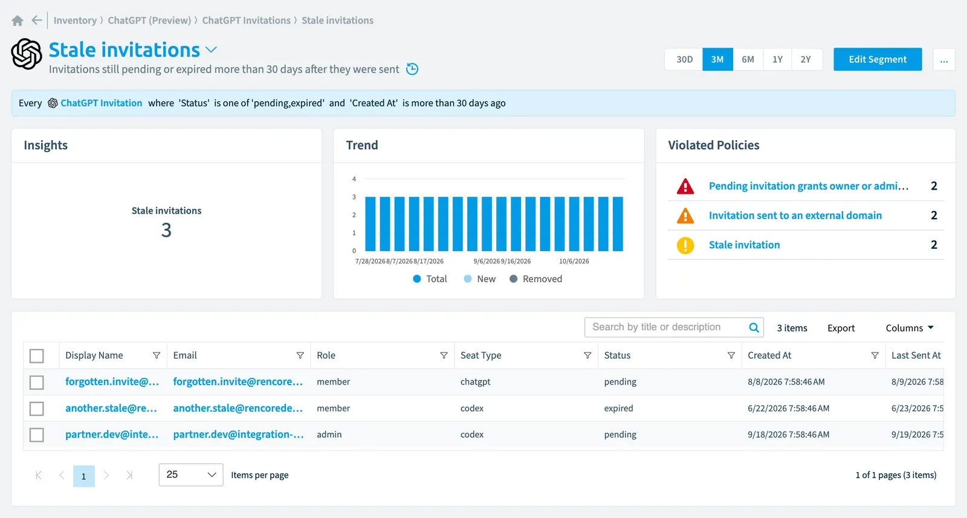
Task: Click the red critical warning policy icon
Action: click(685, 186)
